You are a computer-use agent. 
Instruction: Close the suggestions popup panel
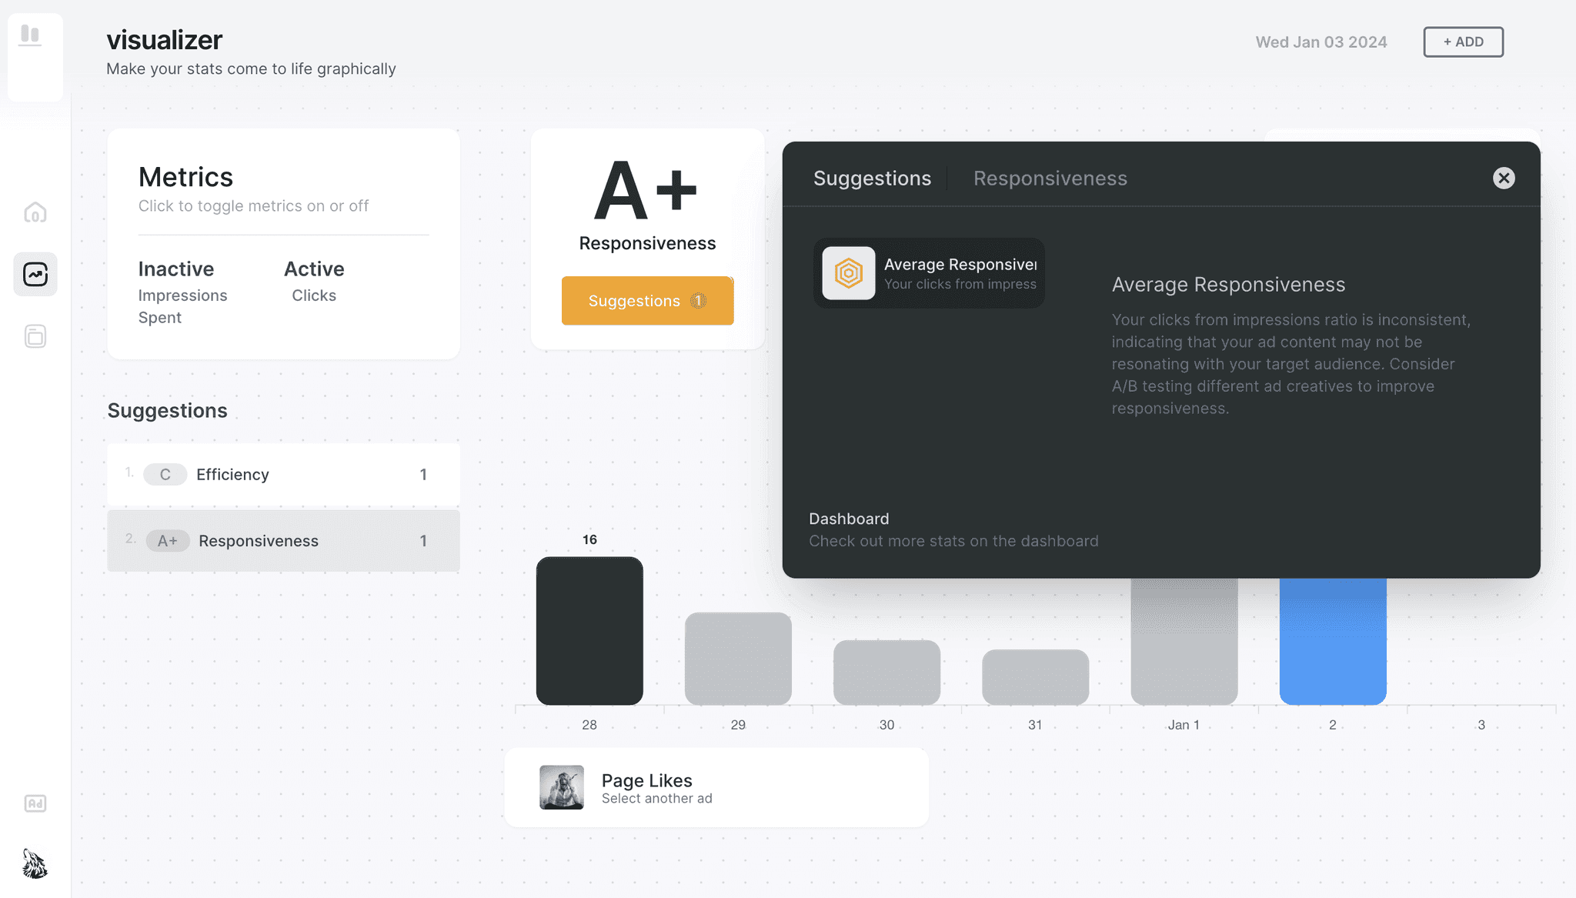(x=1503, y=178)
